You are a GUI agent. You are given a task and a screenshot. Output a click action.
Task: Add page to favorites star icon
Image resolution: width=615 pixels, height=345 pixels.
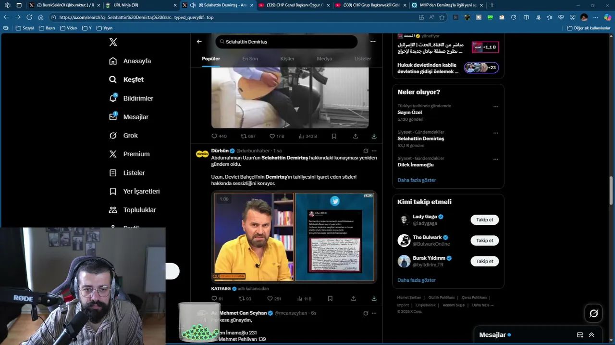point(442,17)
